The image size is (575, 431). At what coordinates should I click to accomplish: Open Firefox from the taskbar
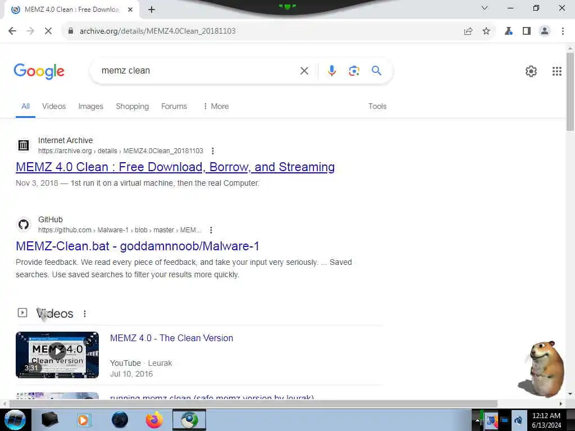coord(154,420)
